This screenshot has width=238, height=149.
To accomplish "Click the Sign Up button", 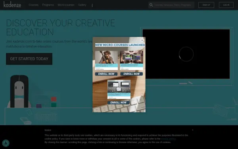I will pos(206,5).
